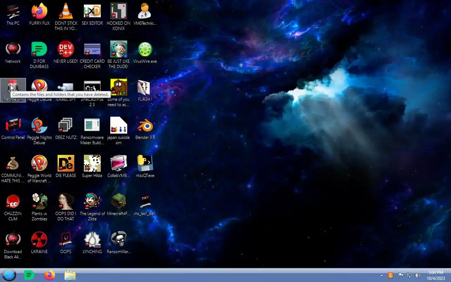The image size is (451, 282).
Task: Select the HOOKED ON XONIX shortcut
Action: click(119, 17)
